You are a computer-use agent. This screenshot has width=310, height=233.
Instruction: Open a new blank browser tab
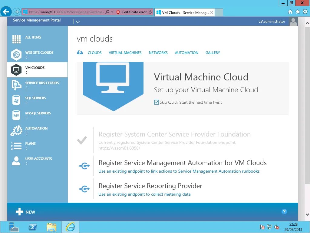click(219, 12)
